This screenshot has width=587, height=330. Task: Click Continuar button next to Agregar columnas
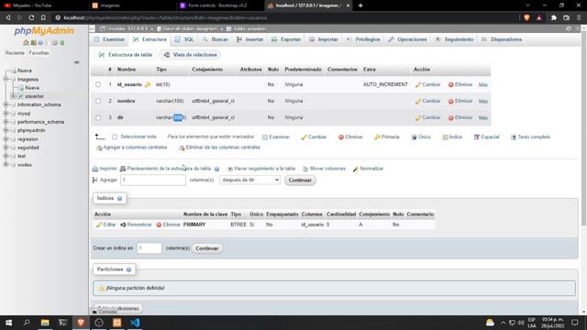pyautogui.click(x=300, y=181)
